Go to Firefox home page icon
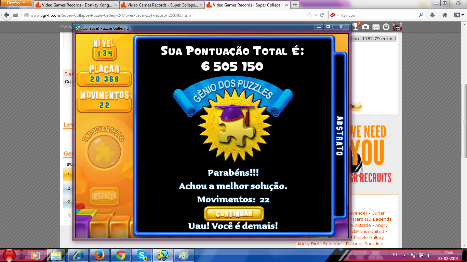Image resolution: width=467 pixels, height=262 pixels. pos(445,15)
